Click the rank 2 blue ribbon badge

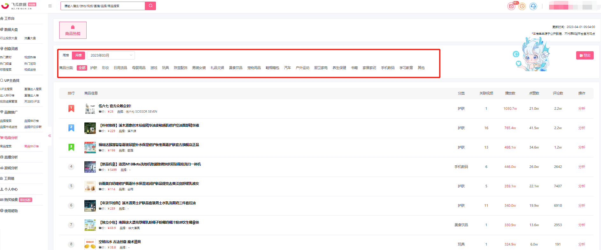coord(71,128)
